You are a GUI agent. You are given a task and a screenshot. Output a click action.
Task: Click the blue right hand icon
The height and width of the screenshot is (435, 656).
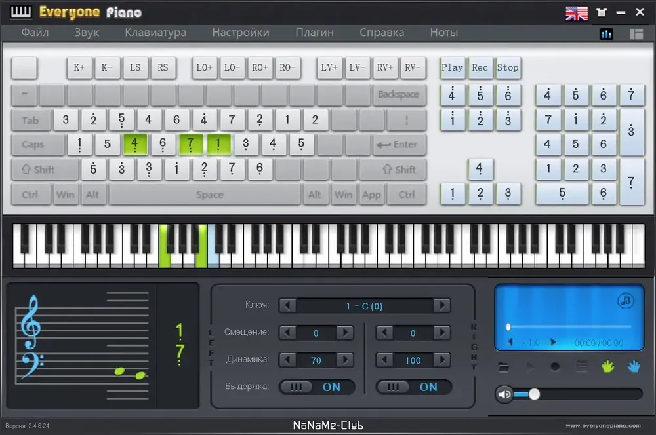(x=633, y=367)
